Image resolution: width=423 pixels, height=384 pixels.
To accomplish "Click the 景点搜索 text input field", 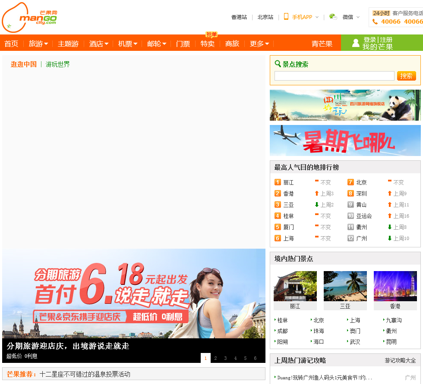I will [x=334, y=76].
